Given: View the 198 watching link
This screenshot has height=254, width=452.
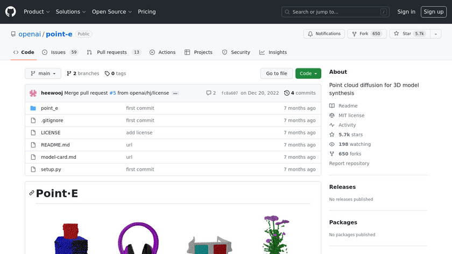Looking at the screenshot, I should tap(350, 144).
